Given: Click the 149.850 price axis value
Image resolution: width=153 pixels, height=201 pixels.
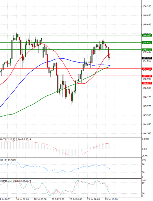Looking at the screenshot, I should tap(147, 16).
